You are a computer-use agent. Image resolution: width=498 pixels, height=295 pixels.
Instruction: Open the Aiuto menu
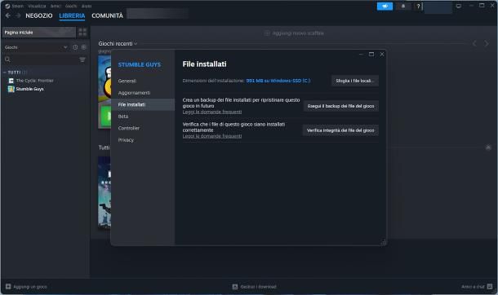click(x=87, y=6)
